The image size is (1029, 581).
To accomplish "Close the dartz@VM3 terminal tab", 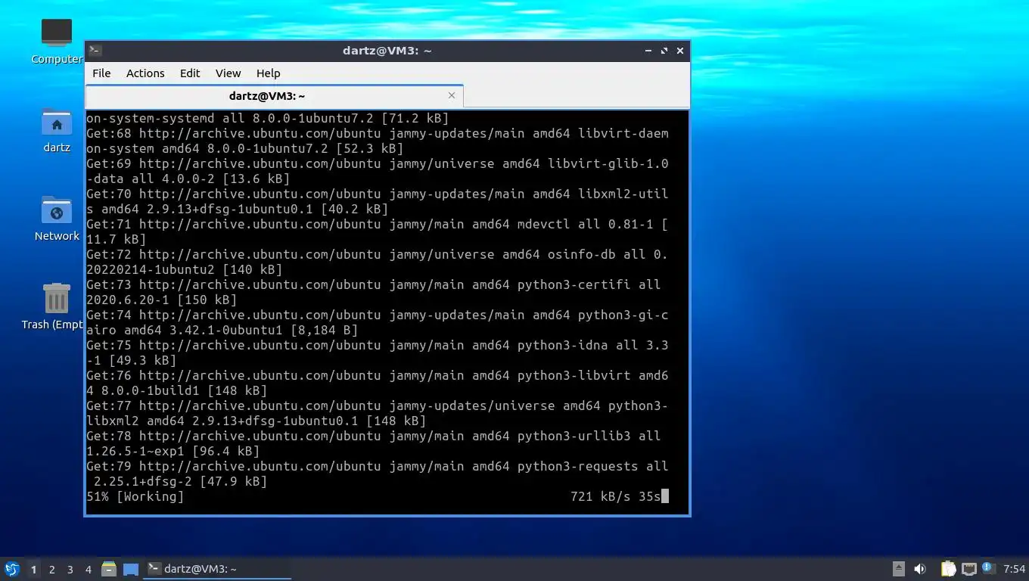I will pyautogui.click(x=452, y=95).
